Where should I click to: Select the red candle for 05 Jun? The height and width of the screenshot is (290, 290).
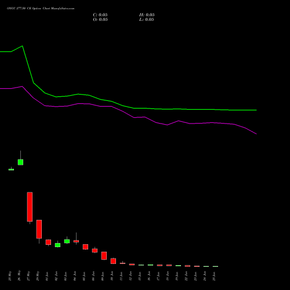coord(85,246)
